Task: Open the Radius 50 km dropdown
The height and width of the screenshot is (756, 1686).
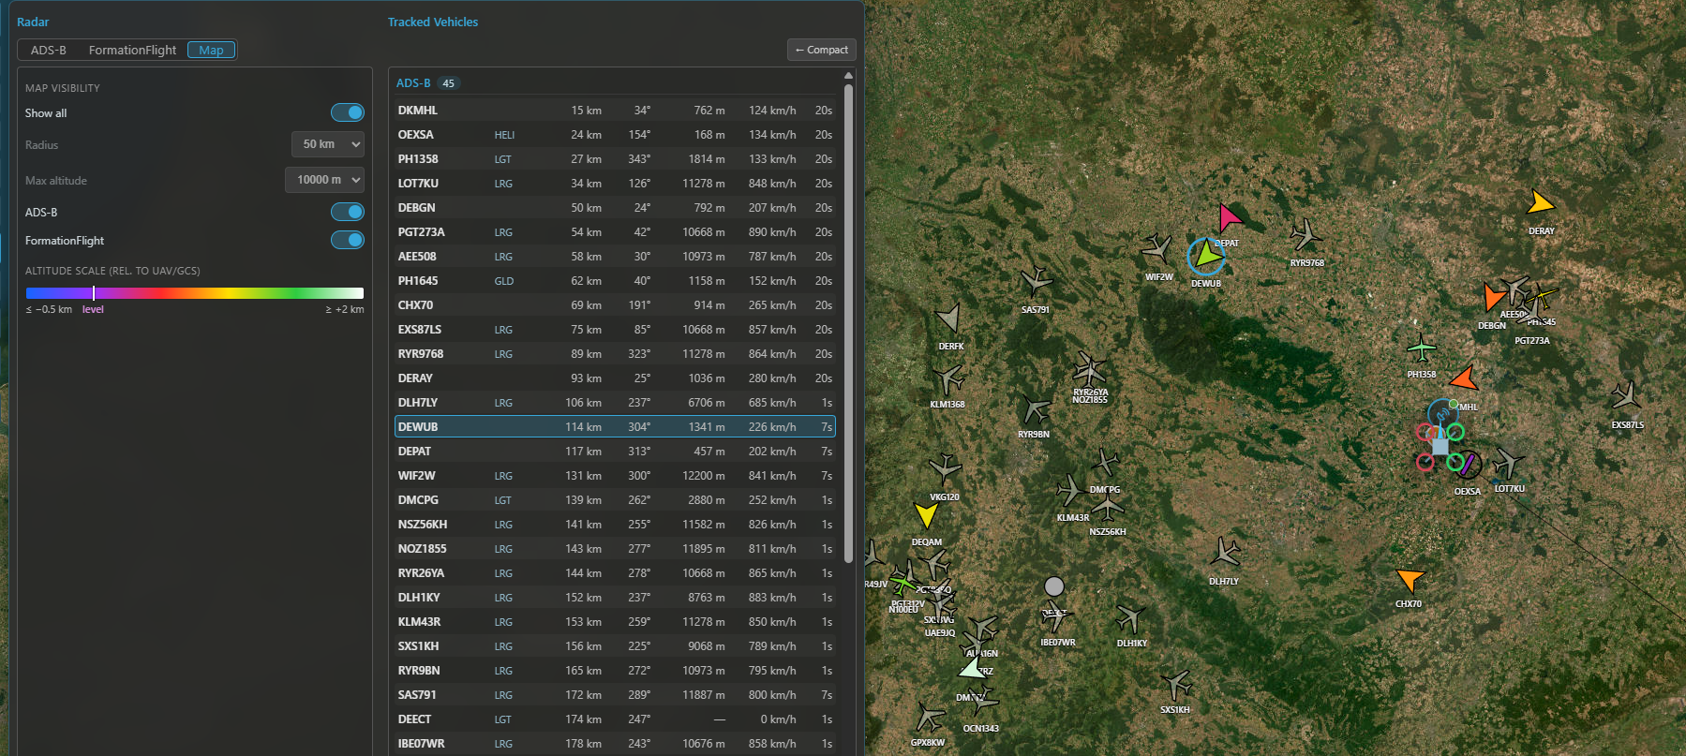Action: (327, 144)
